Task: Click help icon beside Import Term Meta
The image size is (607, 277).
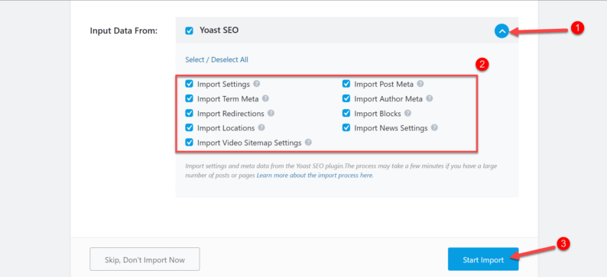Action: click(265, 98)
